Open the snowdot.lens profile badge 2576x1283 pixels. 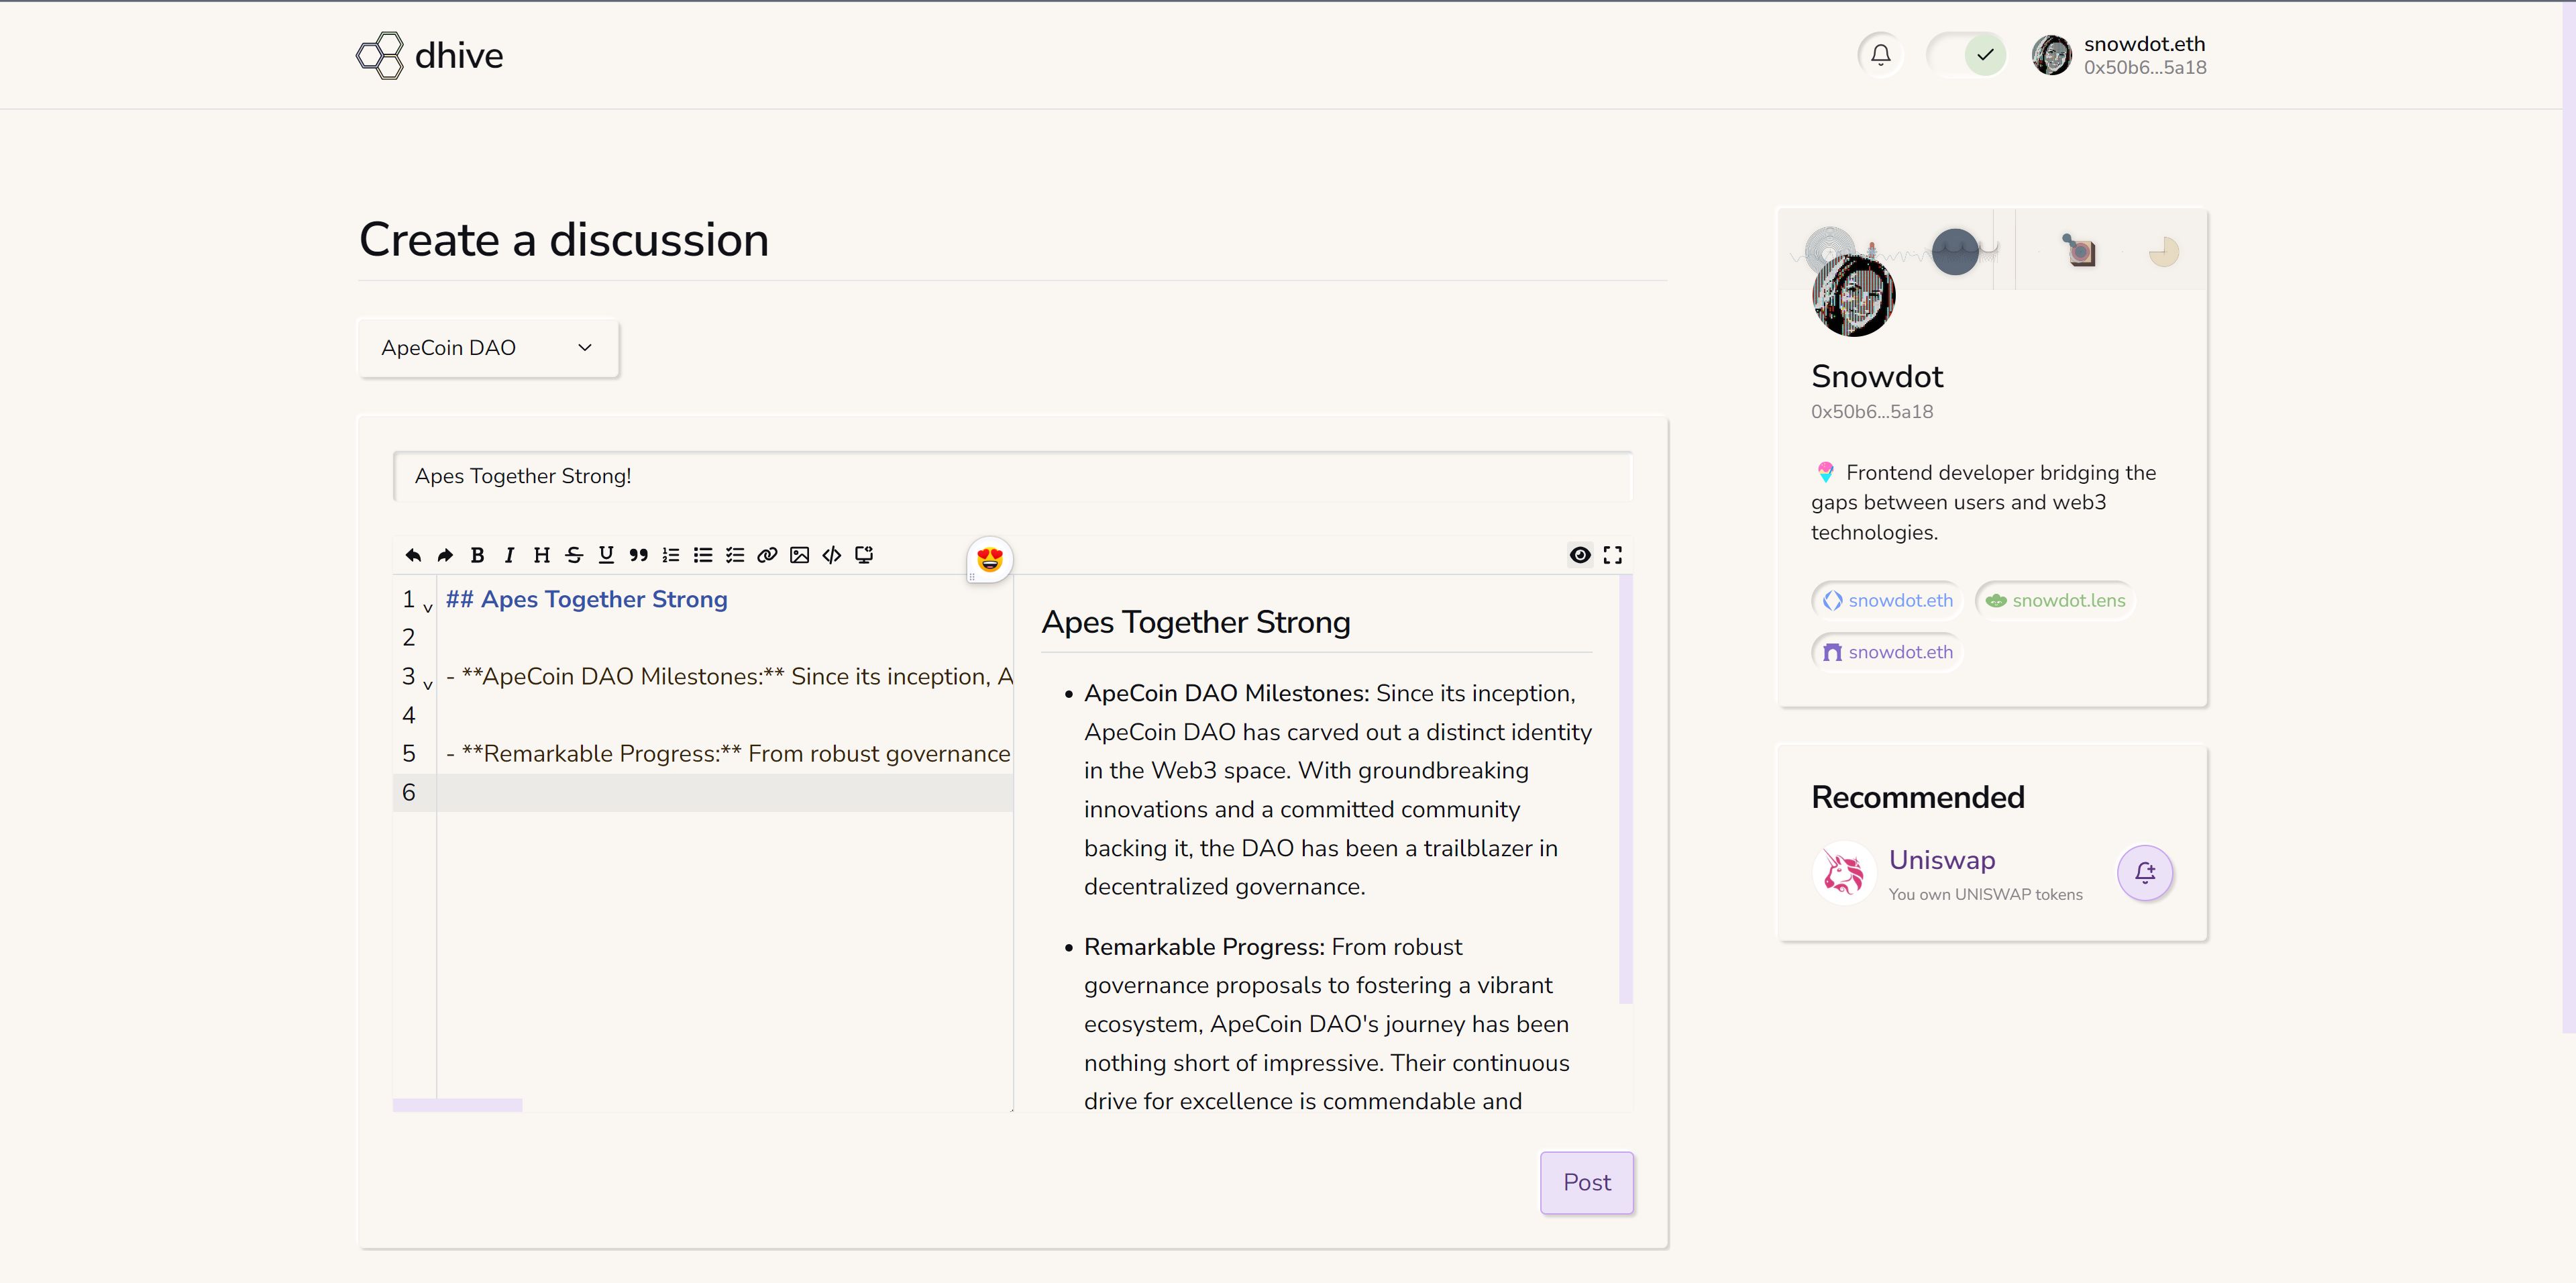(2055, 600)
